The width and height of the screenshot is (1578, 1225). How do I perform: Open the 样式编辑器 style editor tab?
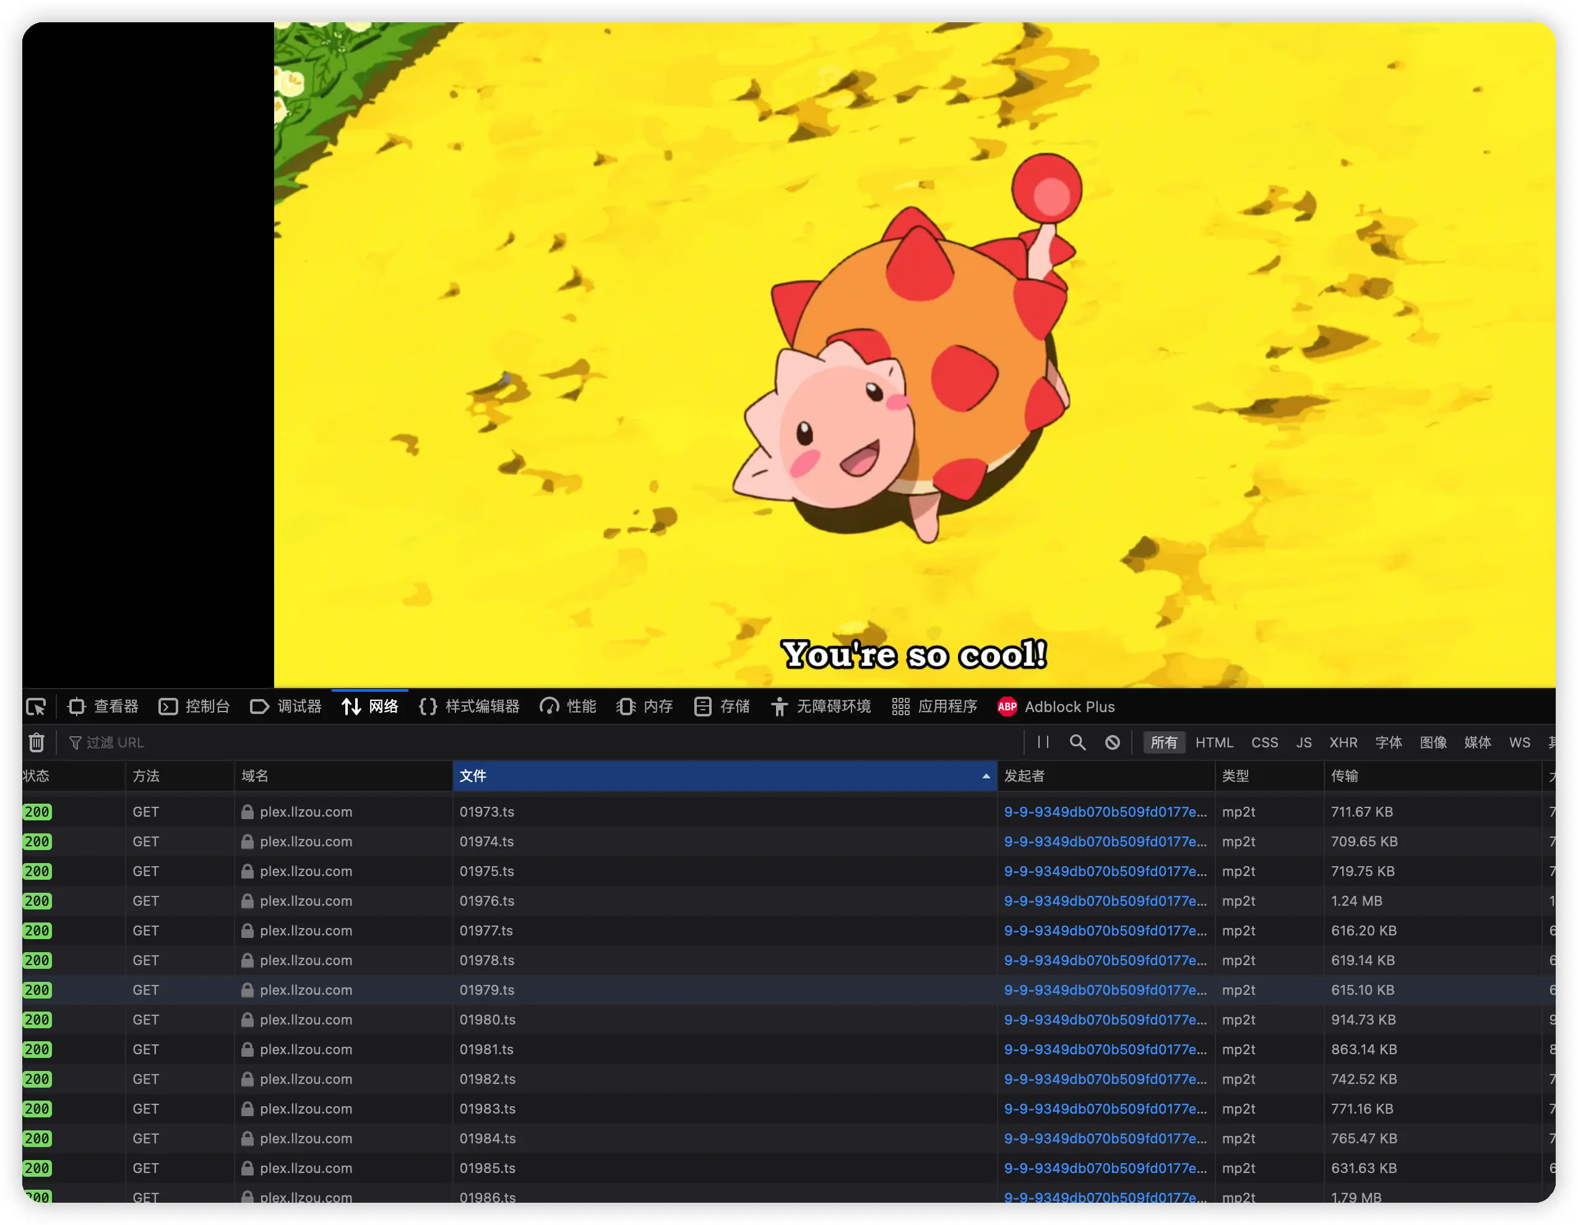pos(469,707)
